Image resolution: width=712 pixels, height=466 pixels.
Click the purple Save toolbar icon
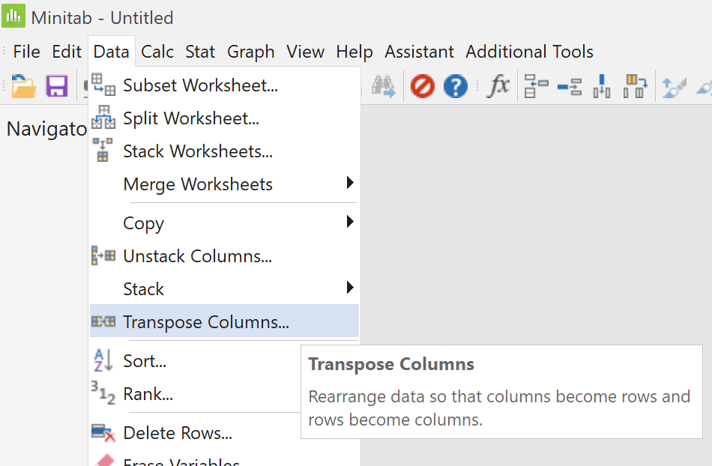[x=57, y=86]
